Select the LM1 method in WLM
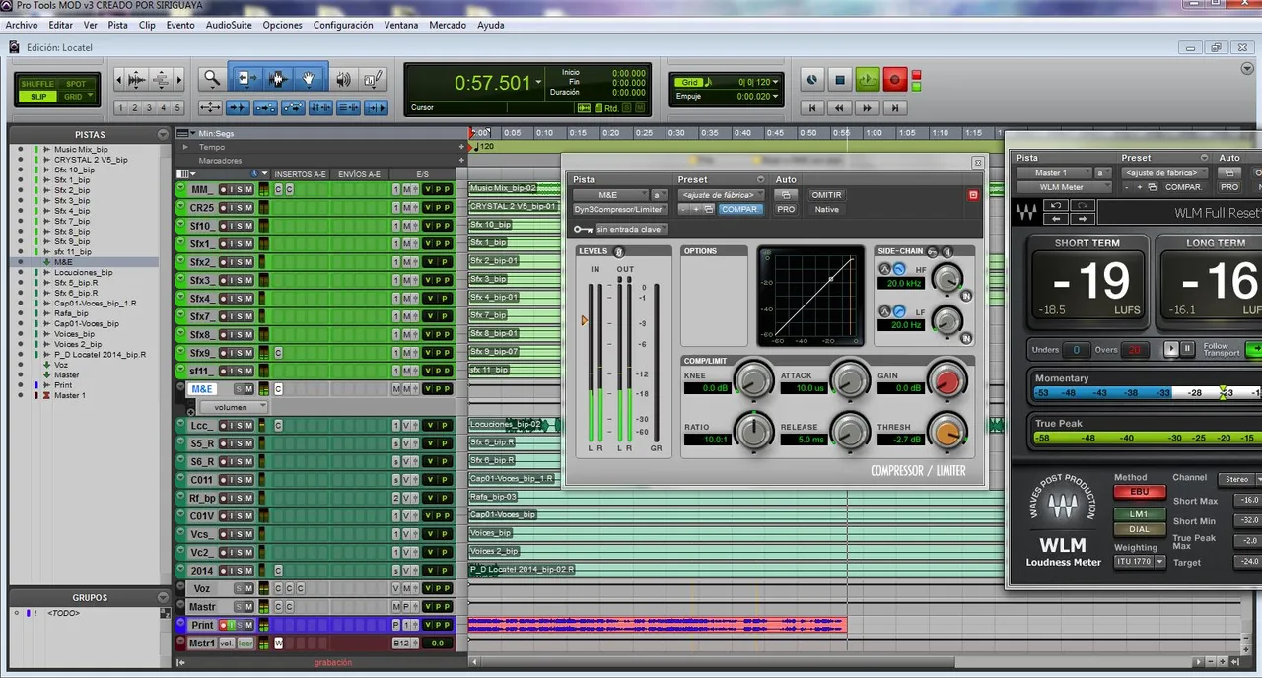 tap(1139, 514)
